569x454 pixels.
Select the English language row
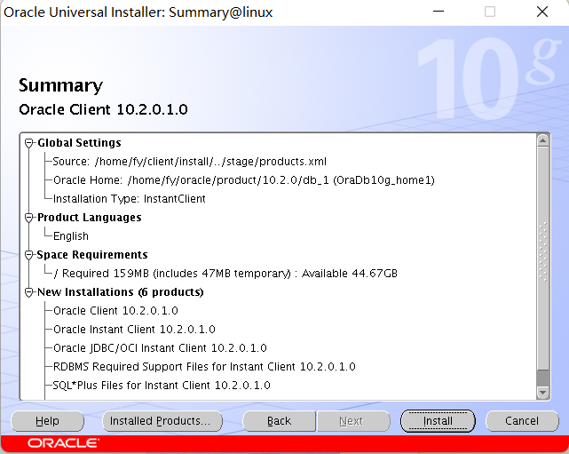[x=71, y=236]
